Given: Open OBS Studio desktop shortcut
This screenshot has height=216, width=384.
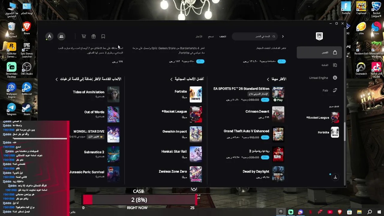Looking at the screenshot, I should tap(27, 69).
